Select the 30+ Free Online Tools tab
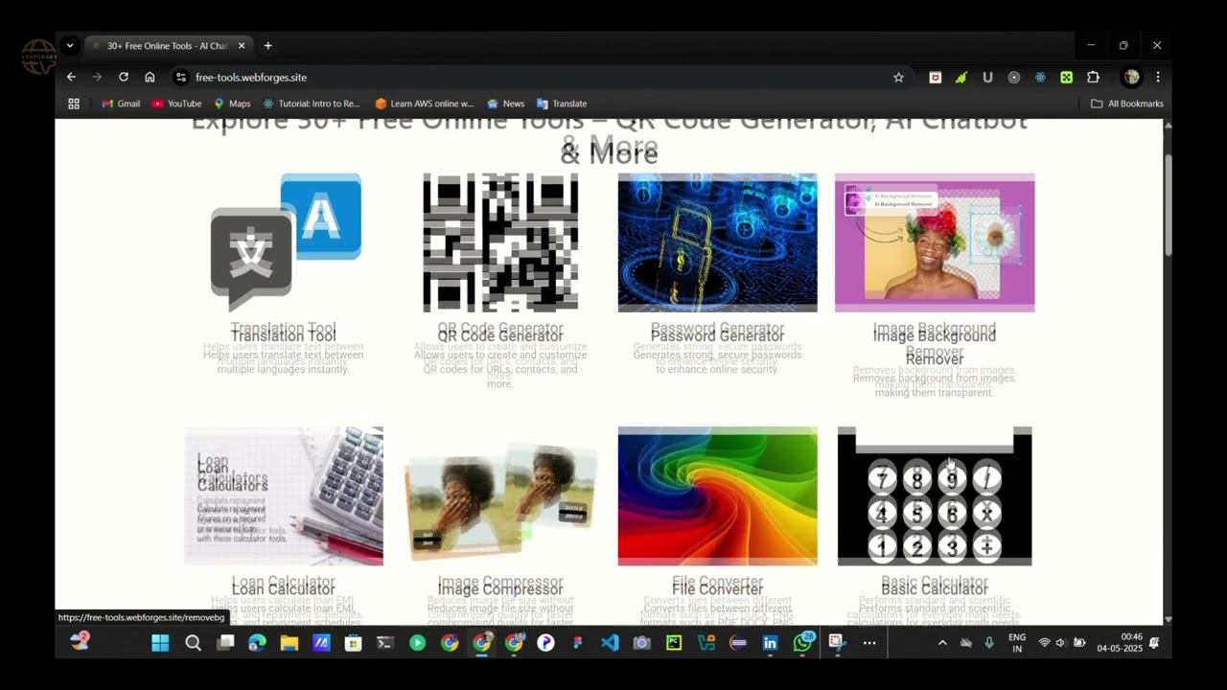 pyautogui.click(x=167, y=45)
